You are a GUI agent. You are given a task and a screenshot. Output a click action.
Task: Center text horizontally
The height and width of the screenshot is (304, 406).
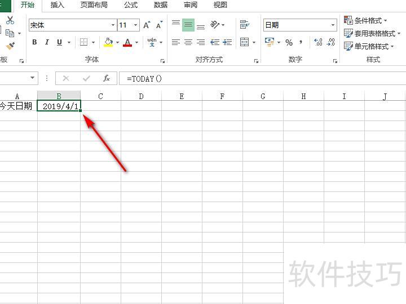[x=188, y=42]
